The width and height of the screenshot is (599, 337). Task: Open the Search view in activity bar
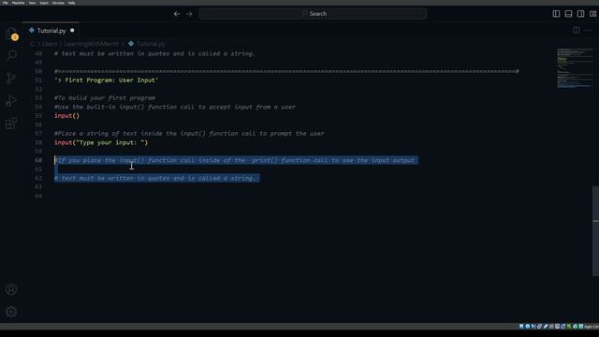click(11, 55)
